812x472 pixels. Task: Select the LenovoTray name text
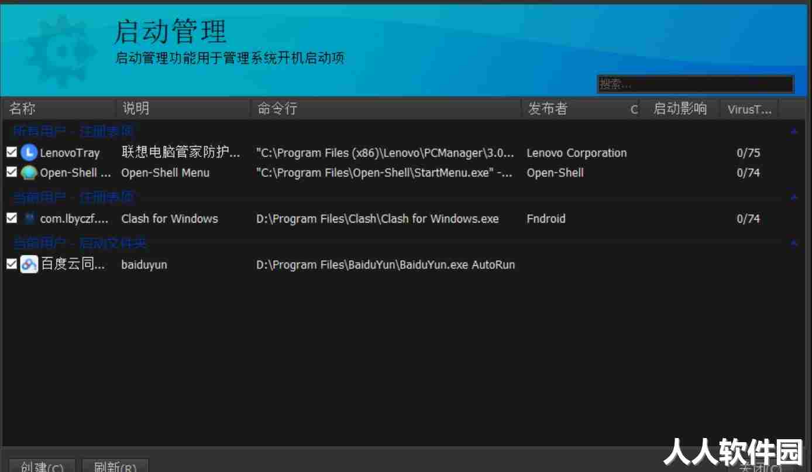(x=70, y=153)
